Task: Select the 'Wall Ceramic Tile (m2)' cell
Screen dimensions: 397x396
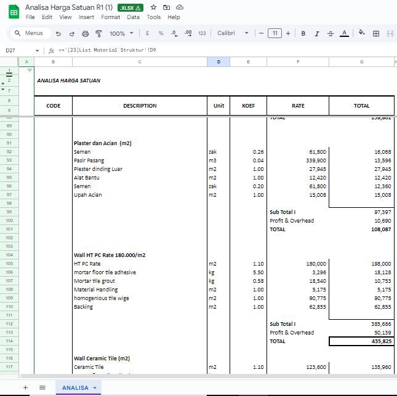Action: (x=140, y=358)
